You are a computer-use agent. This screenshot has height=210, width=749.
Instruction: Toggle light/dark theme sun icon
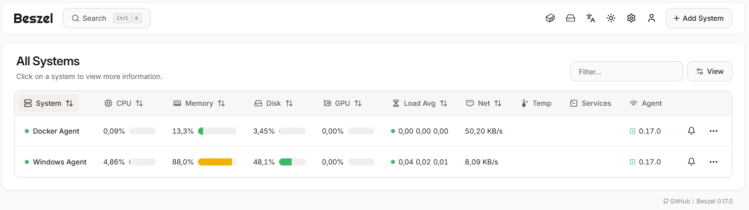coord(611,18)
